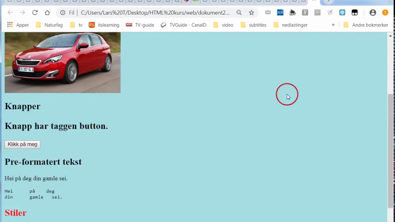Viewport: 395px width, 222px height.
Task: Open the XDK extension icon
Action: (280, 13)
